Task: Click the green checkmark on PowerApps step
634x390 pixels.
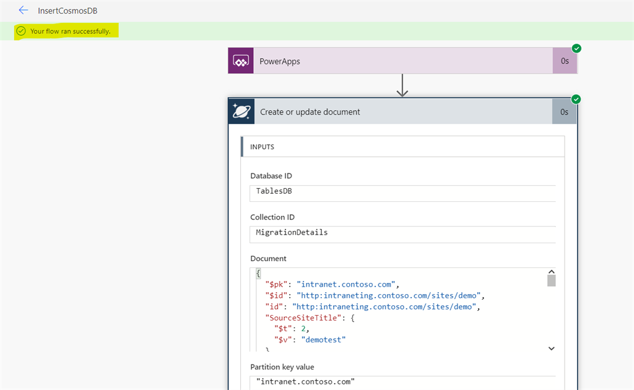Action: [576, 48]
